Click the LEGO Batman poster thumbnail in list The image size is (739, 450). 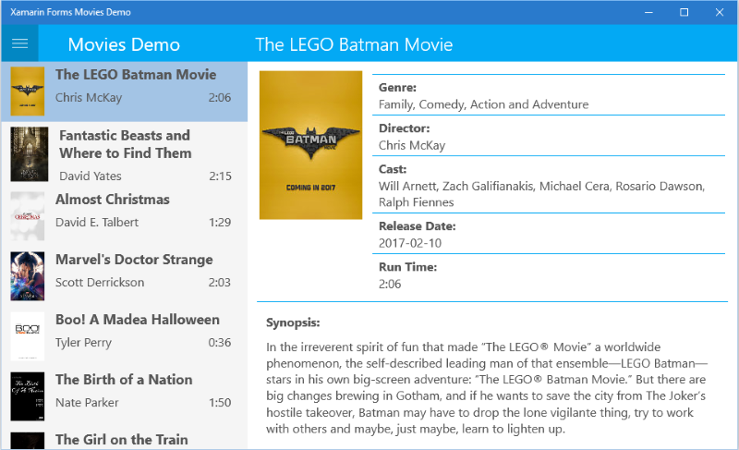pyautogui.click(x=28, y=91)
